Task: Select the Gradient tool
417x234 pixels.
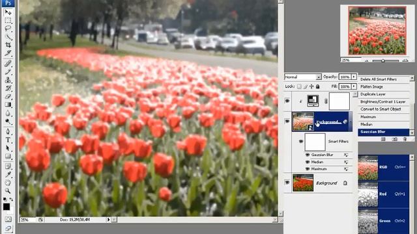Action: click(8, 105)
